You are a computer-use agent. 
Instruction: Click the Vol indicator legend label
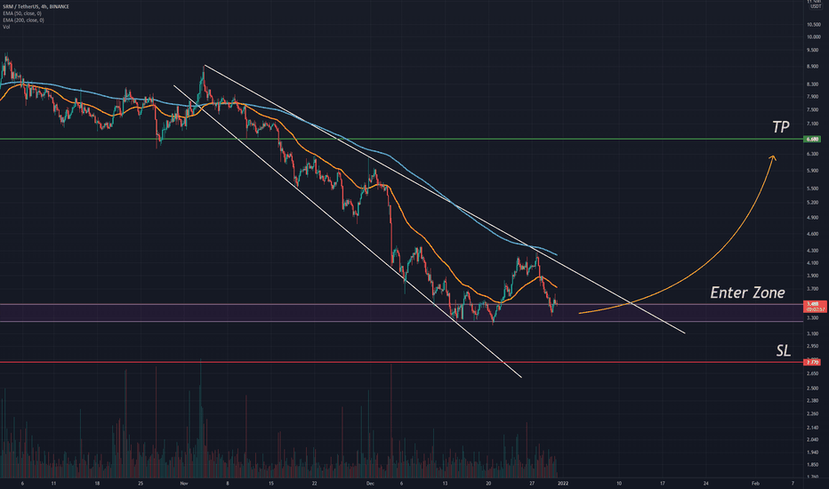tap(6, 27)
